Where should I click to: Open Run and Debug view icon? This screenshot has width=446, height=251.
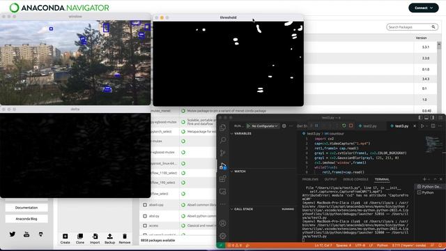223,166
